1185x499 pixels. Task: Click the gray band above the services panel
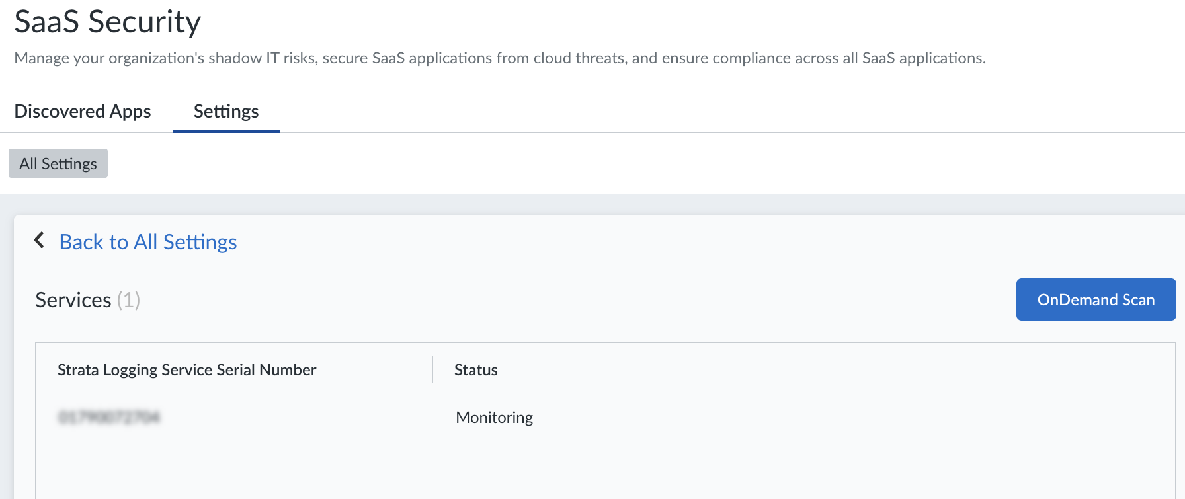pos(595,204)
